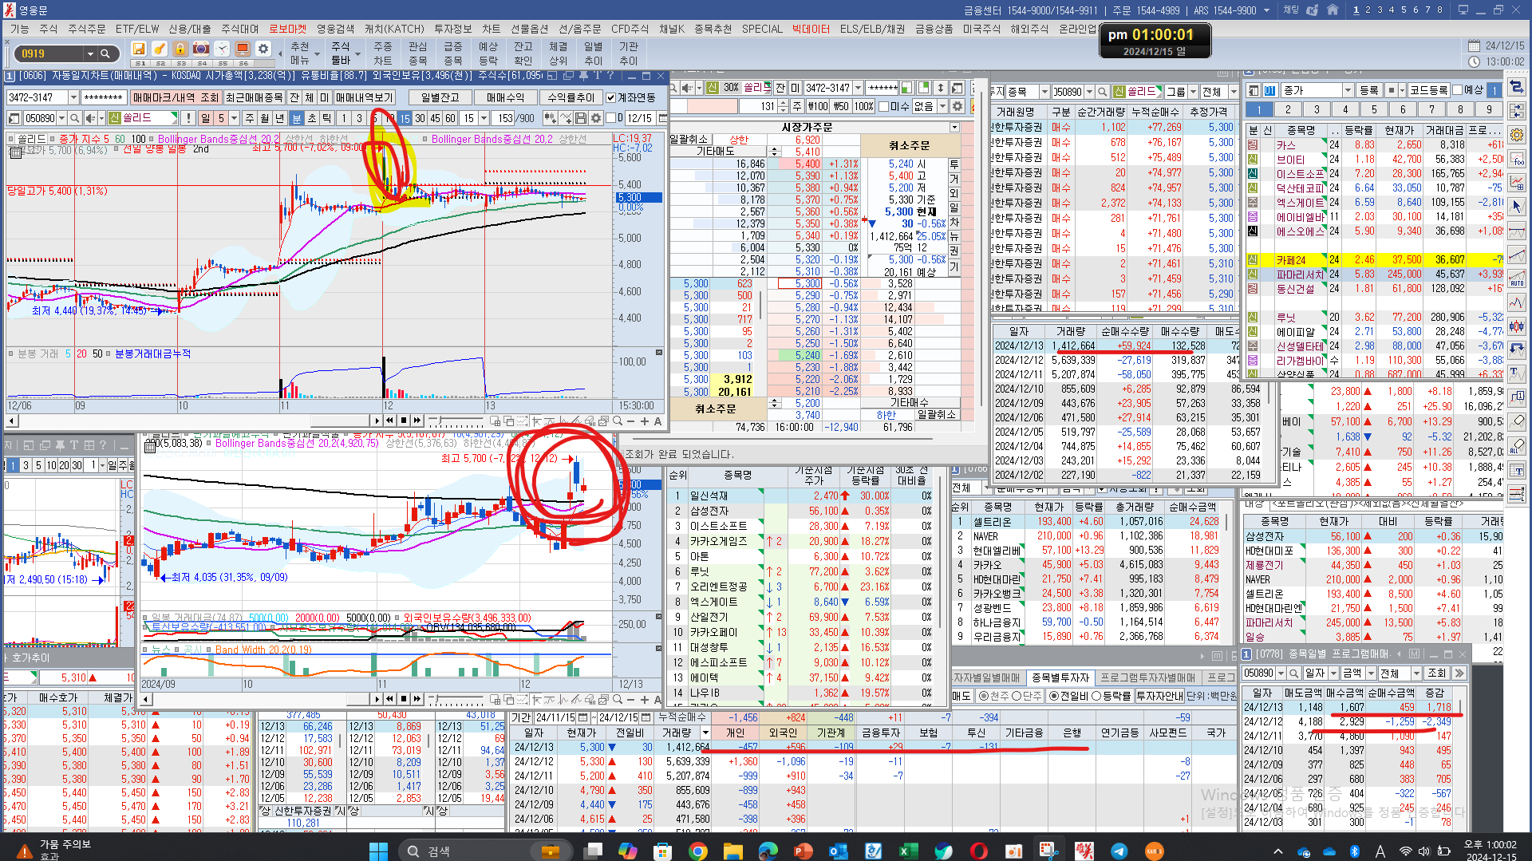Switch to the 종목별투자자 tab
The image size is (1532, 861).
1060,677
